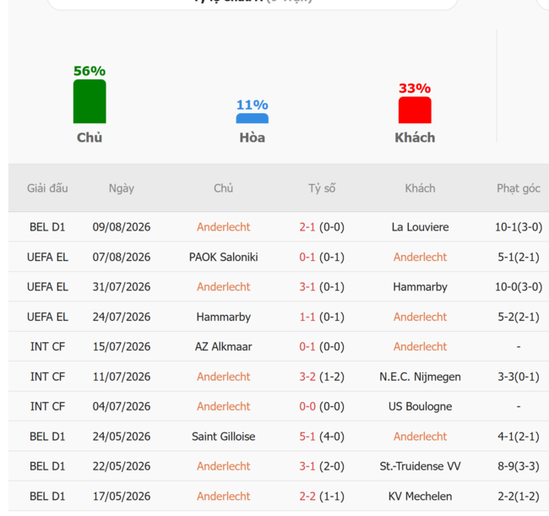Click the Tỷ số column header

click(x=322, y=188)
